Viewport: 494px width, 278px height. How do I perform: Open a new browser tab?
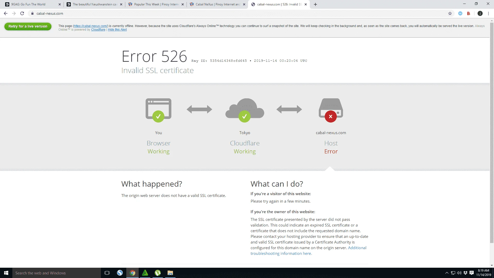tap(315, 4)
